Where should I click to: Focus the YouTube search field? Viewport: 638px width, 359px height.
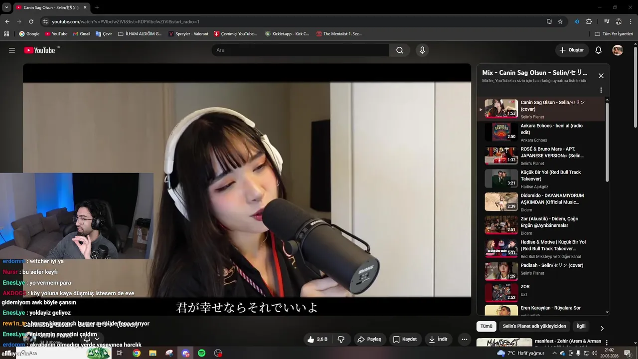tap(300, 50)
